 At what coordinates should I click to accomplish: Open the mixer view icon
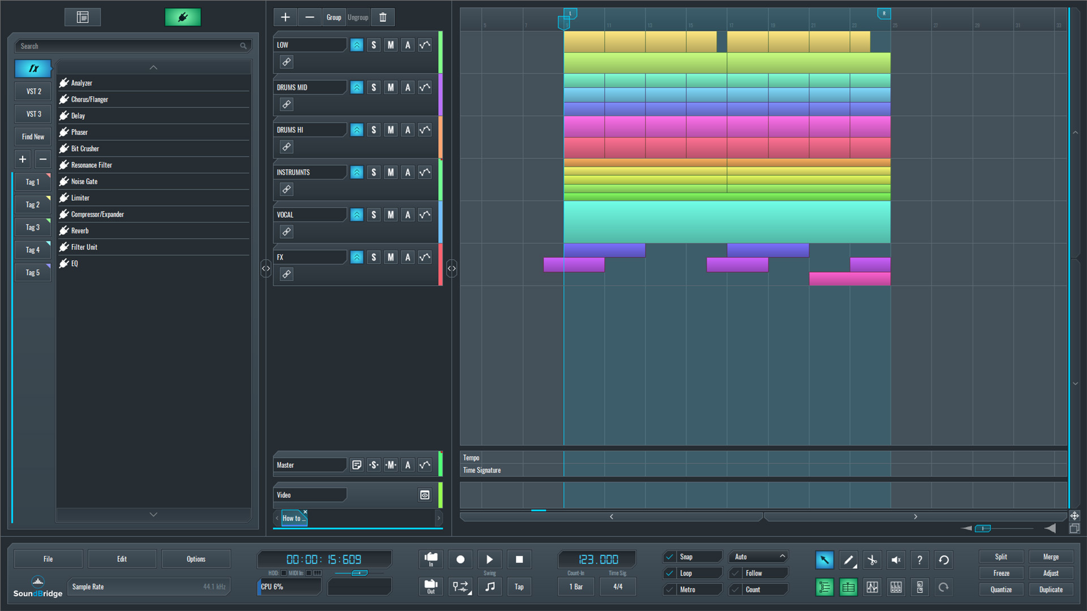896,587
